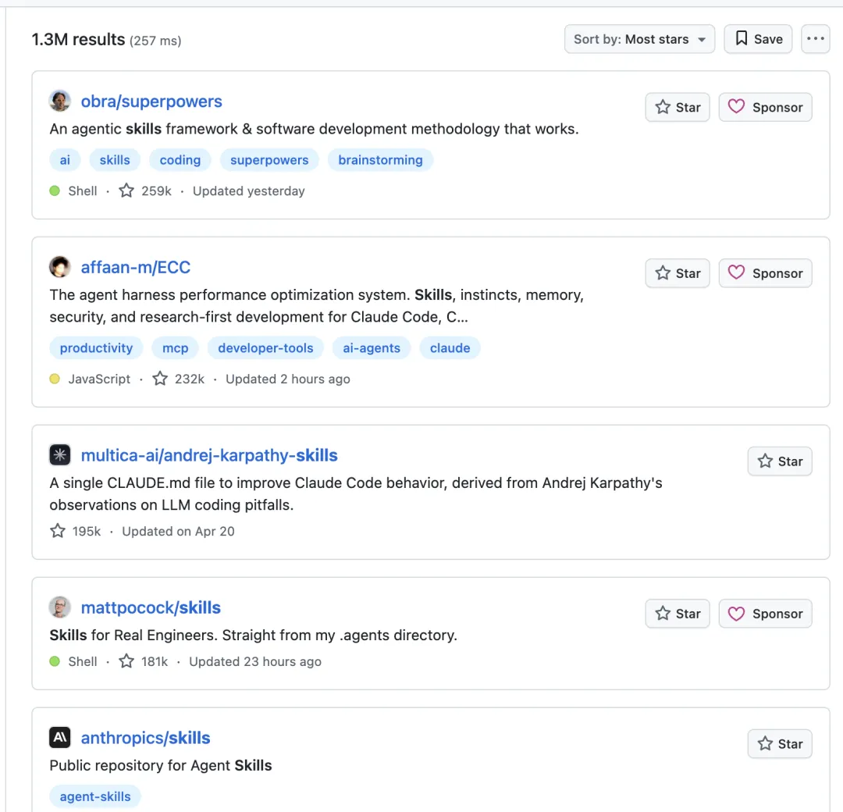Star the affaan-m/ECC repository

point(678,273)
